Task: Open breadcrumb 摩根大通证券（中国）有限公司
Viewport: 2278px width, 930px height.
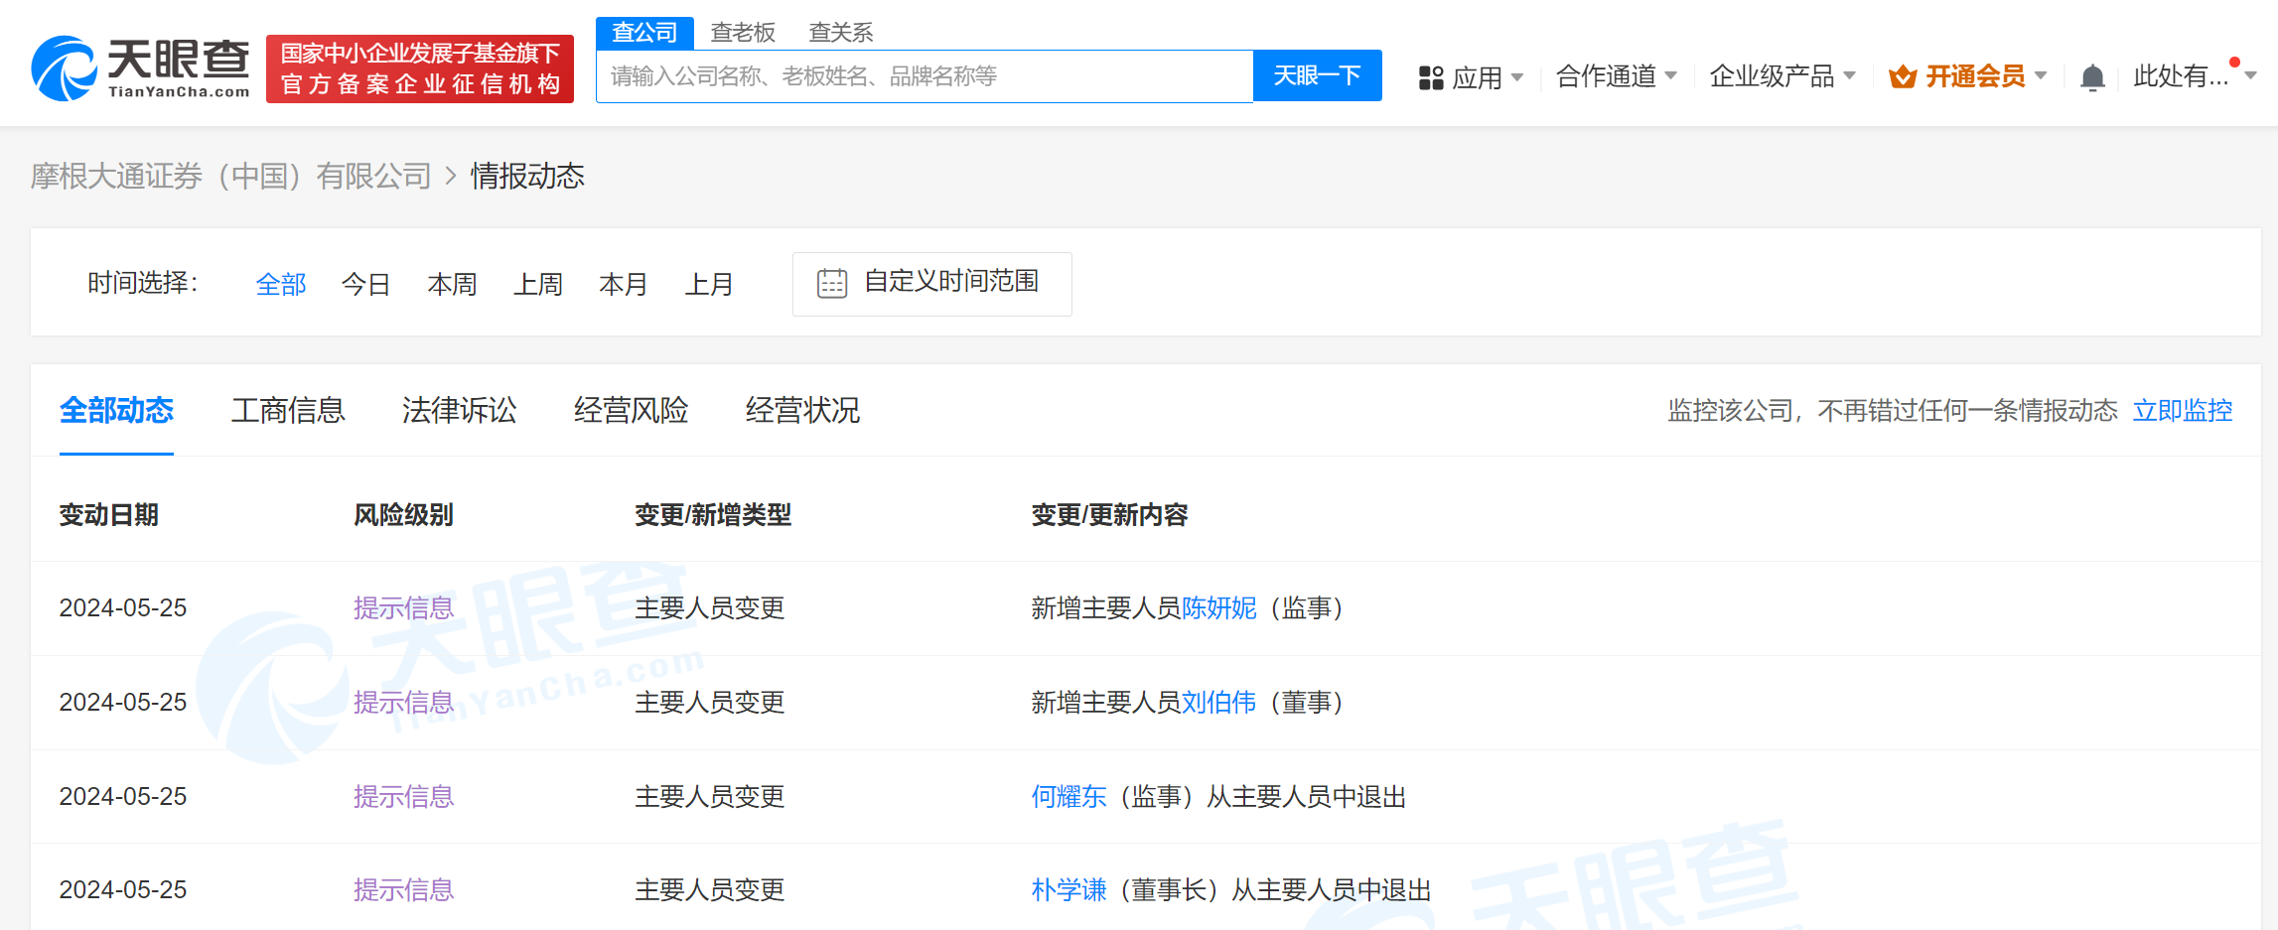Action: [x=231, y=177]
